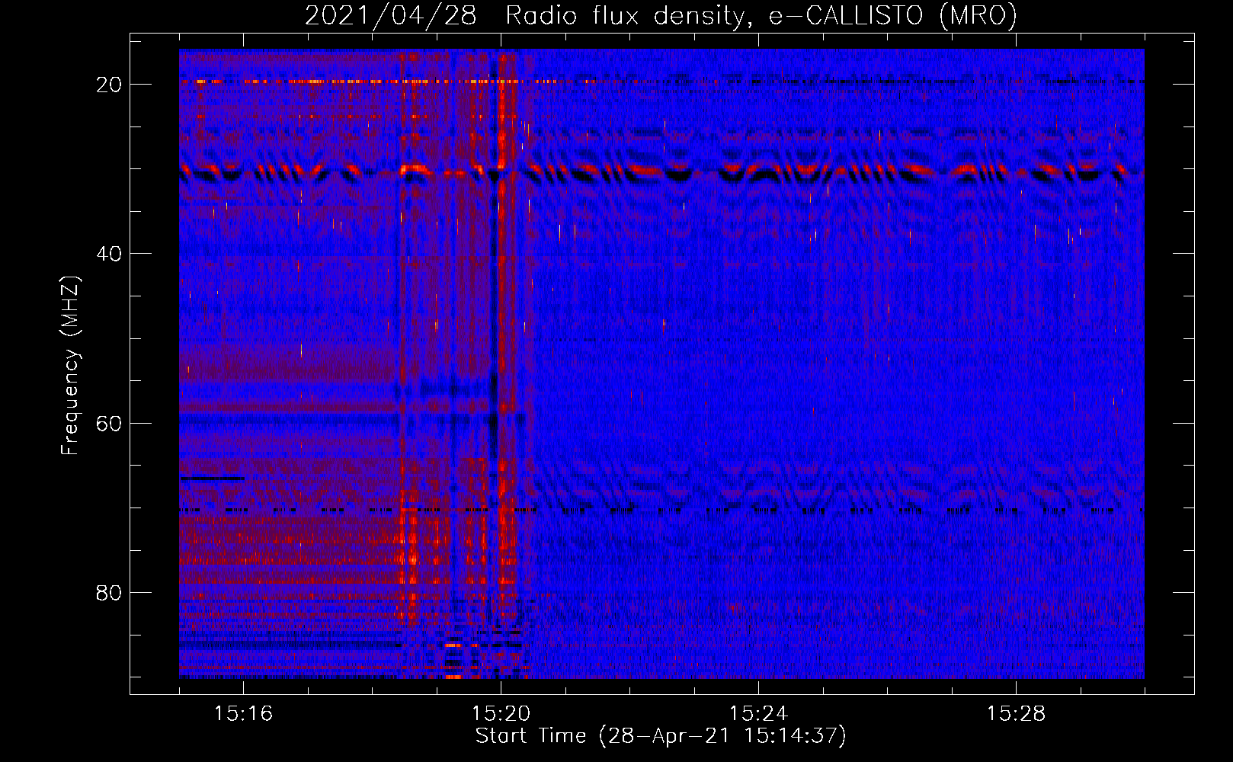Click the plot title mentioning e-CALLISTO (MRO)

(661, 16)
